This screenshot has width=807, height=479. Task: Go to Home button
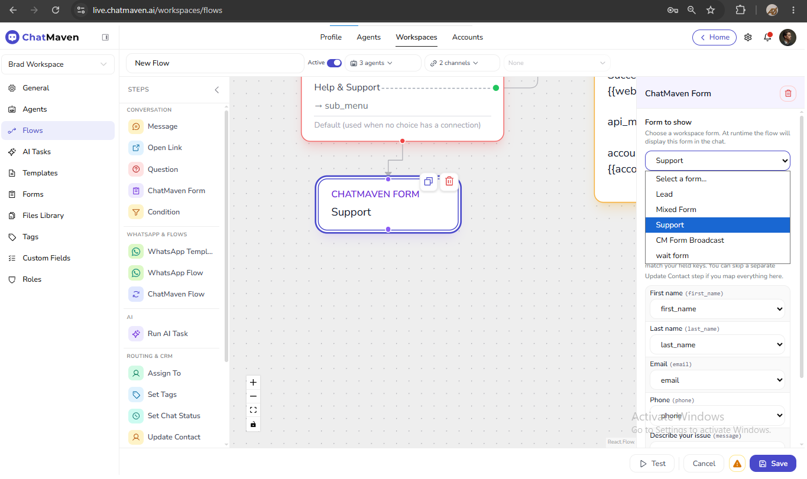tap(714, 37)
